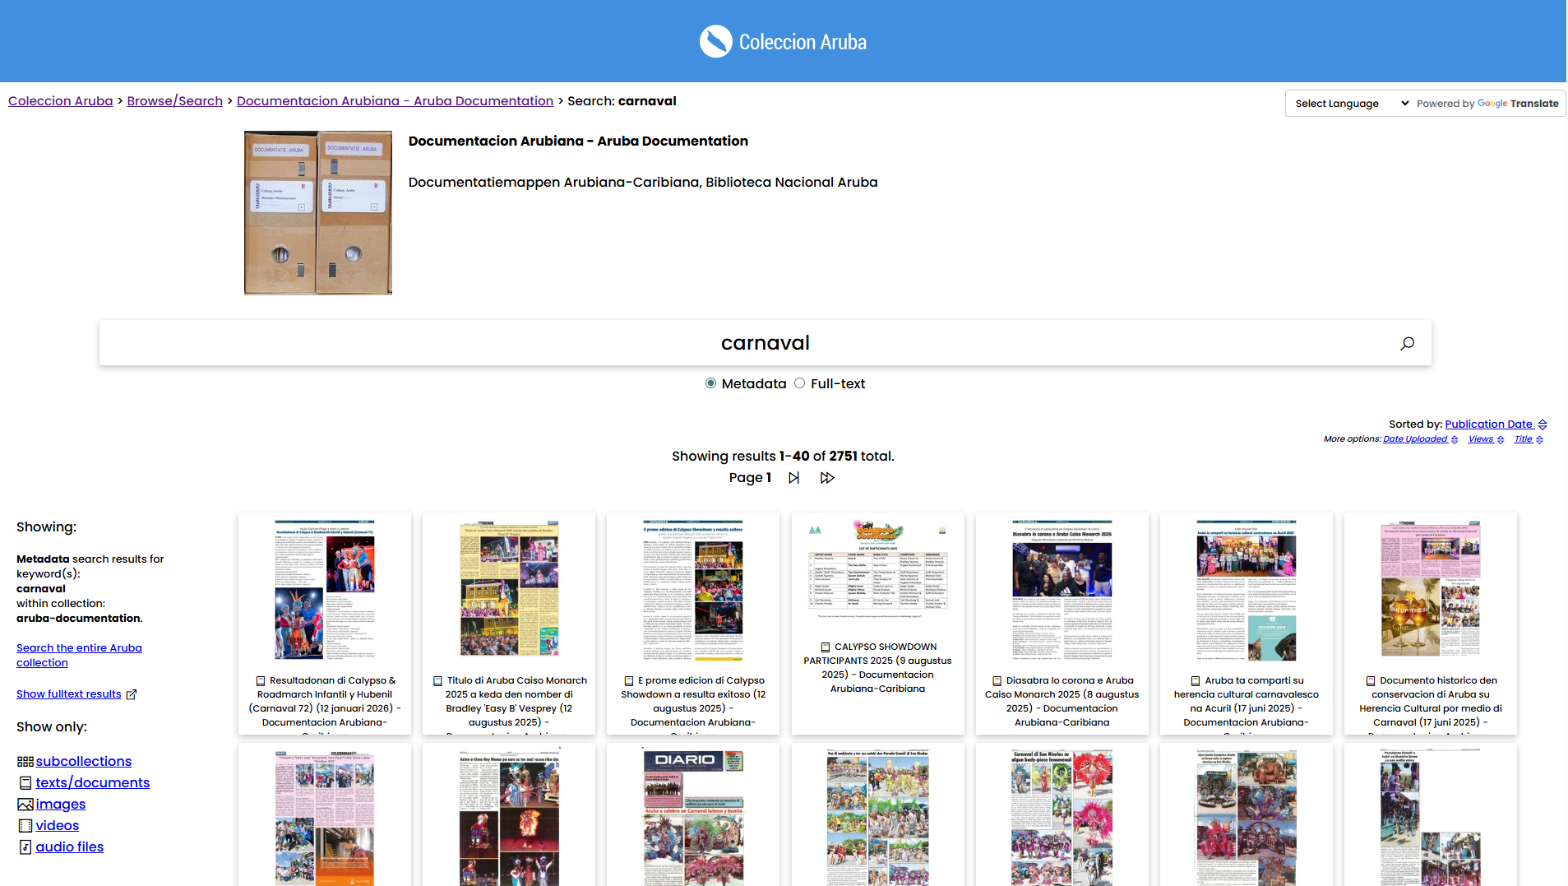The image size is (1568, 886).
Task: Click the audio files icon
Action: (x=25, y=847)
